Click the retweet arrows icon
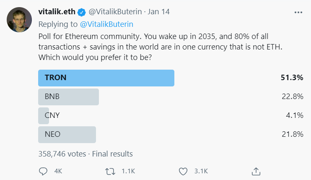 (110, 171)
